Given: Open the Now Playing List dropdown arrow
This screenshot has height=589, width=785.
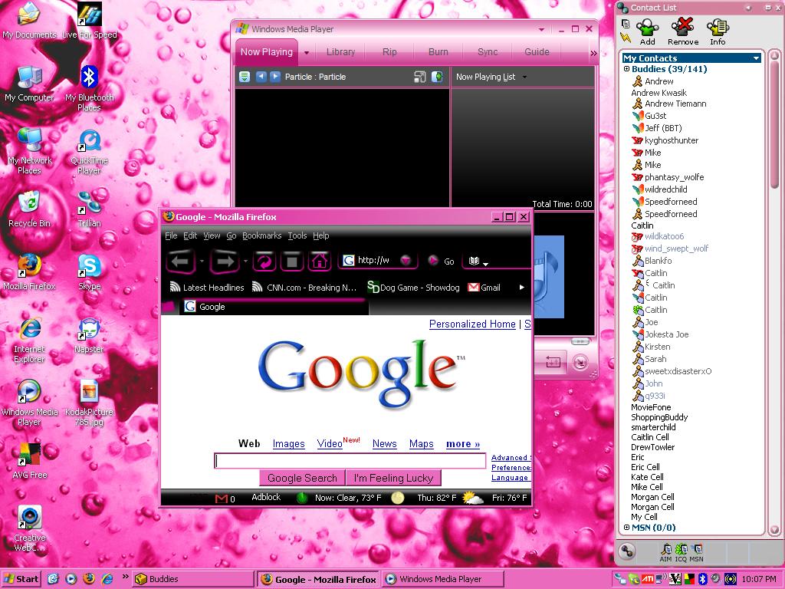Looking at the screenshot, I should 524,77.
